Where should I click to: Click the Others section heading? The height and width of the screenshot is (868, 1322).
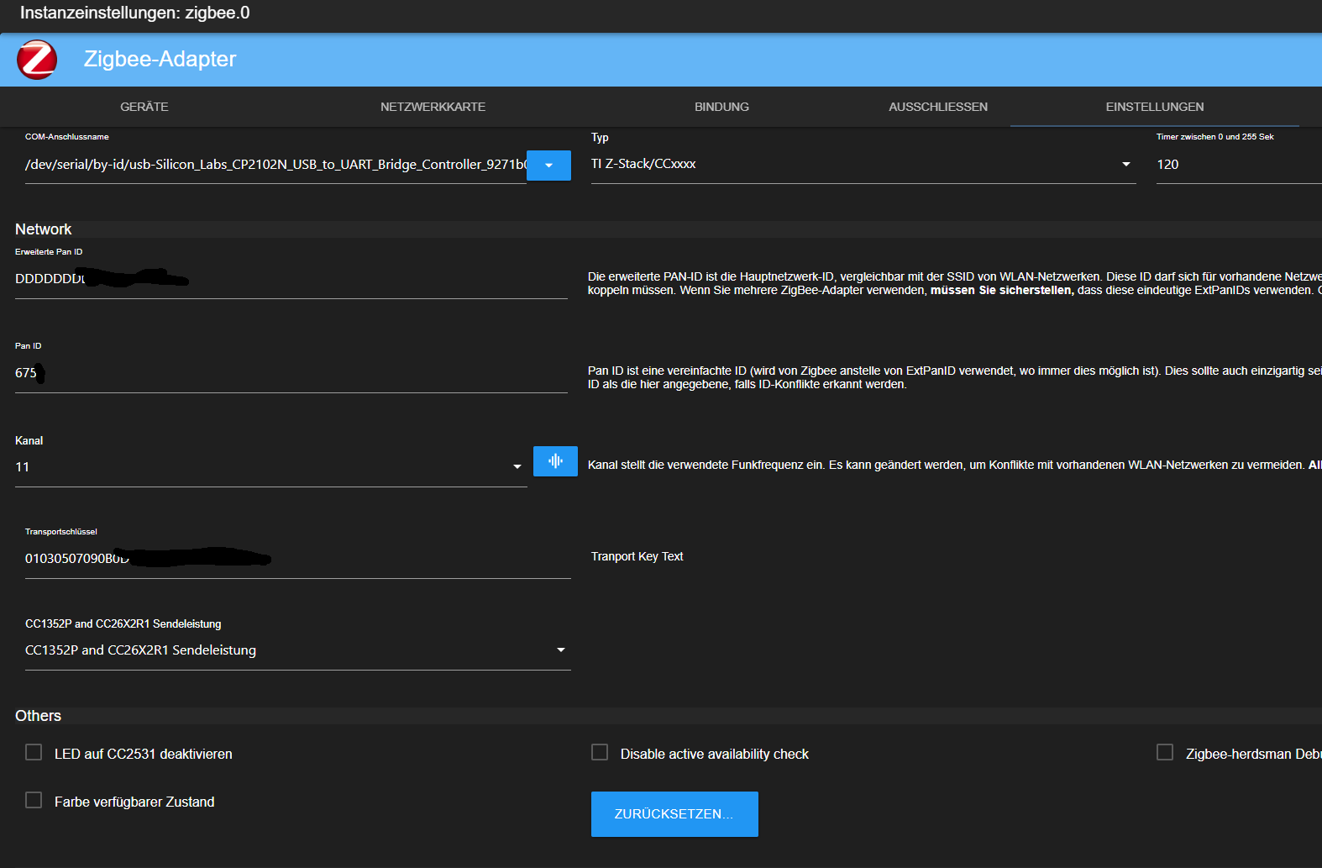[39, 716]
